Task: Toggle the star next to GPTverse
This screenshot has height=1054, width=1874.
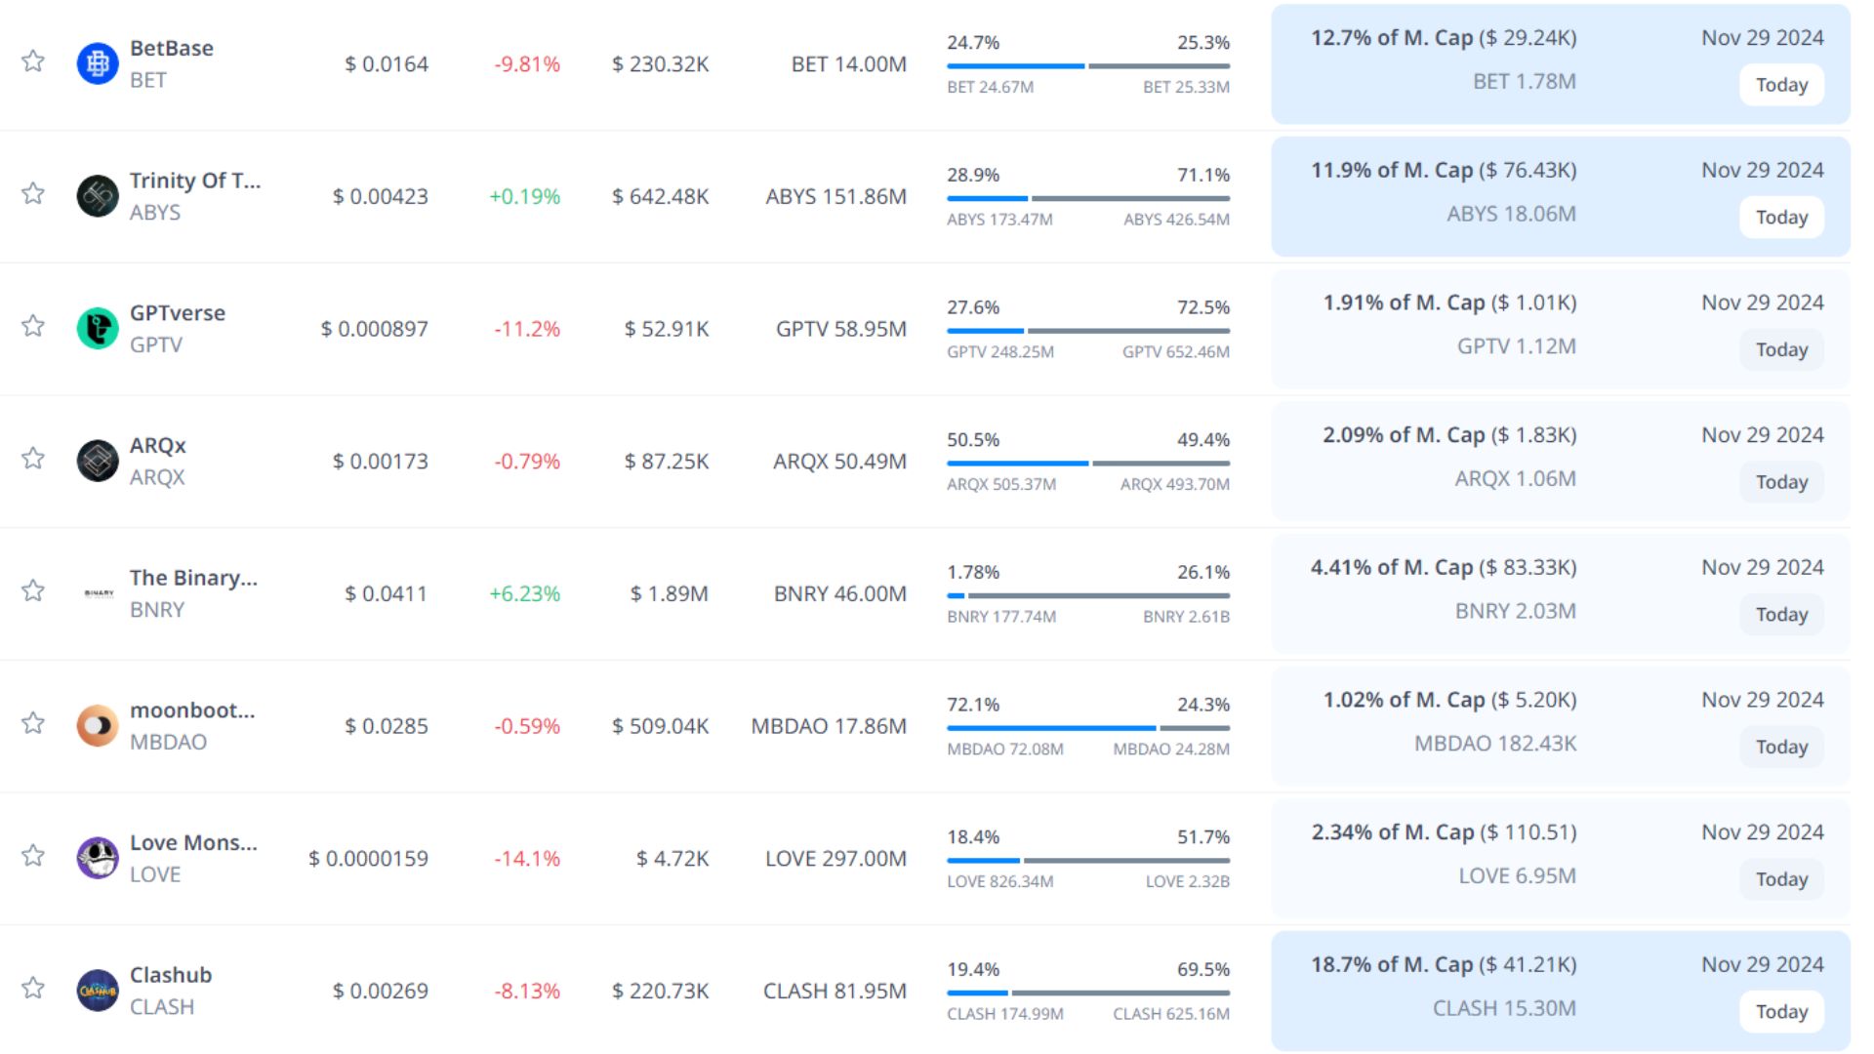Action: pyautogui.click(x=33, y=326)
